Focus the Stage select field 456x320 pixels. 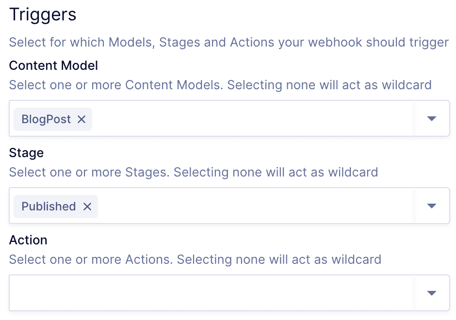252,206
